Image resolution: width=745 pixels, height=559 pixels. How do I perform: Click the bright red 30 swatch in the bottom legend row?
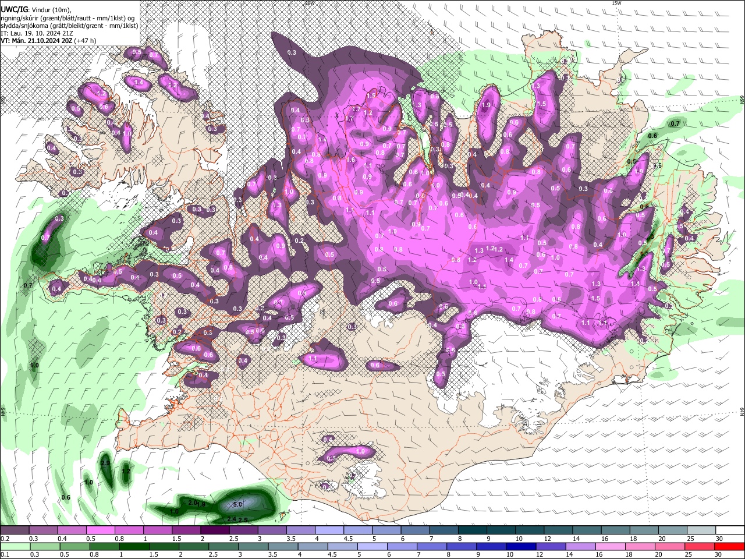[730, 547]
